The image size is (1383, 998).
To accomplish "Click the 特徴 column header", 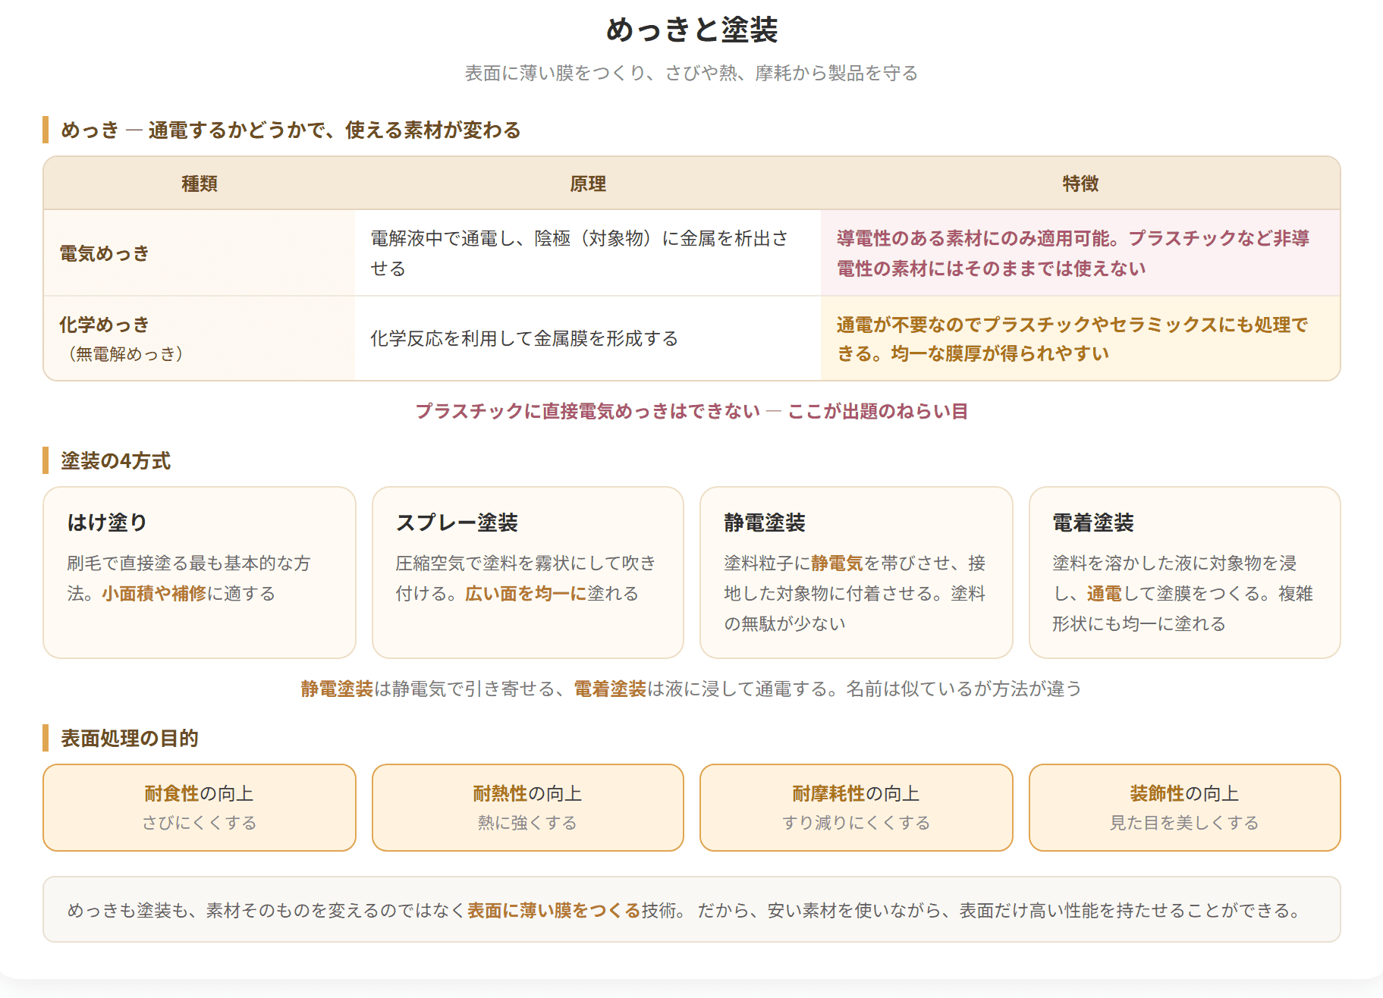I will pyautogui.click(x=1080, y=184).
